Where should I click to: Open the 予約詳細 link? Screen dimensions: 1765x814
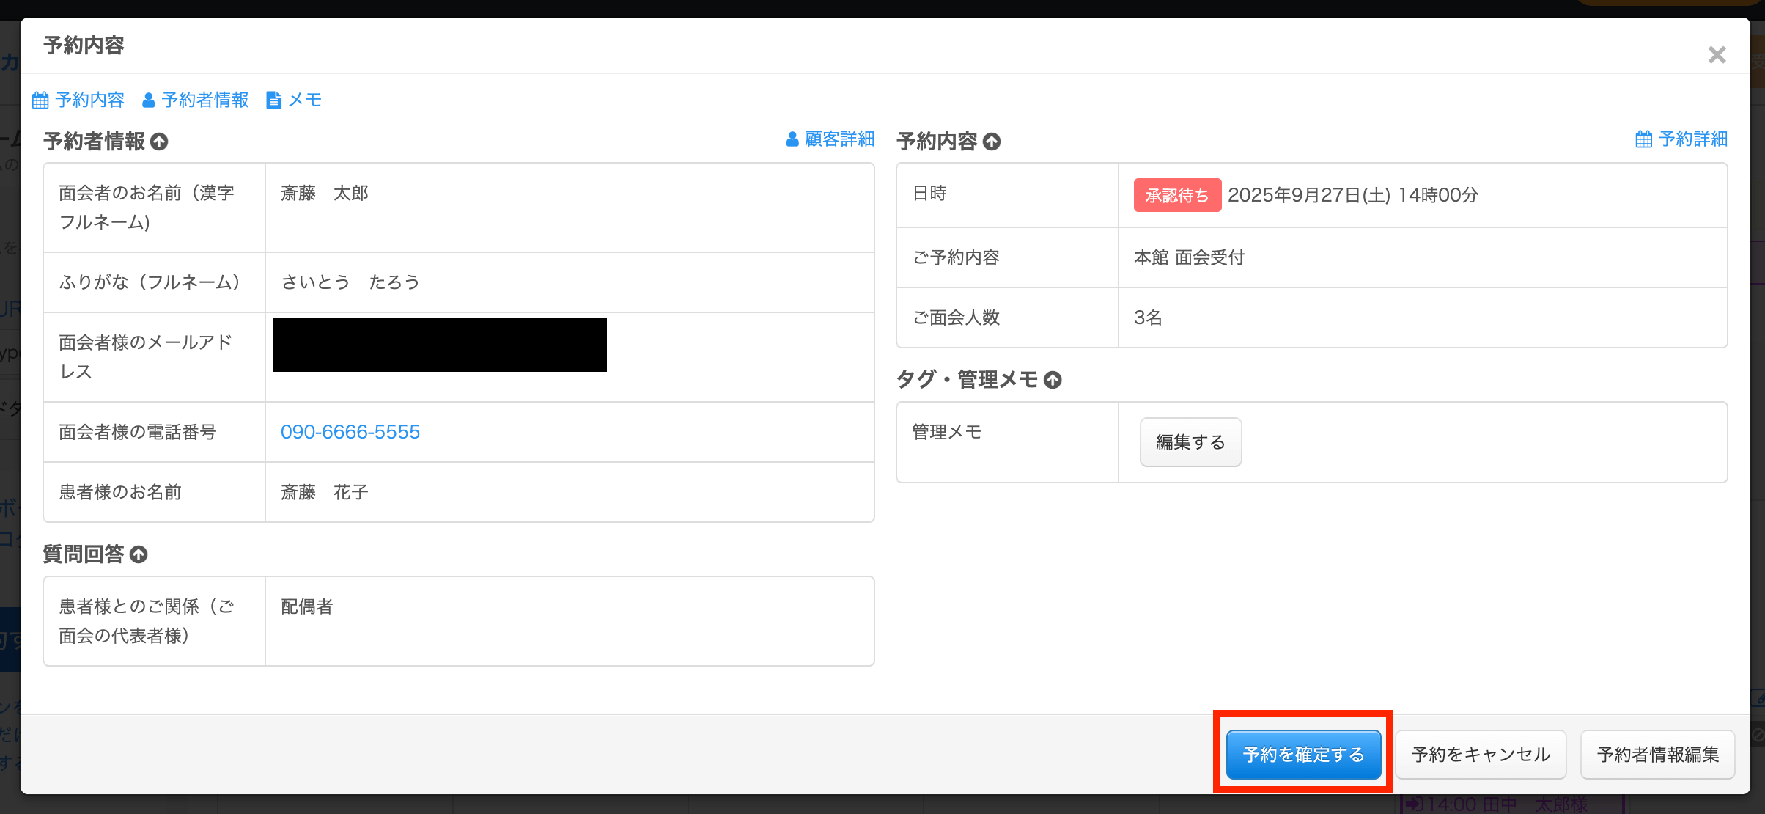1692,139
